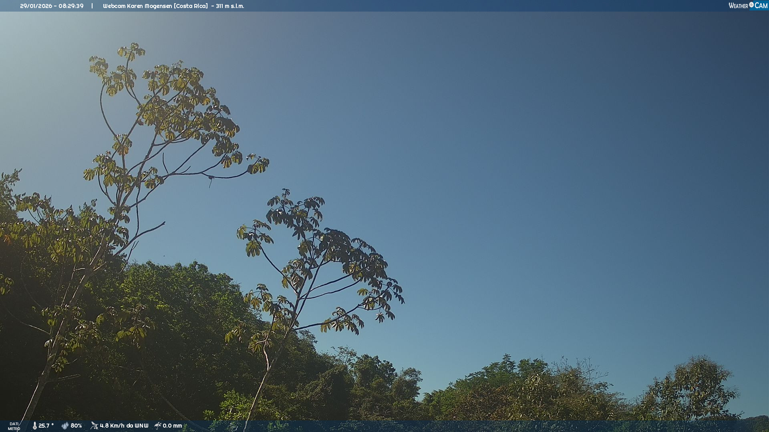Click the humidity water drops icon
This screenshot has height=432, width=769.
click(65, 426)
